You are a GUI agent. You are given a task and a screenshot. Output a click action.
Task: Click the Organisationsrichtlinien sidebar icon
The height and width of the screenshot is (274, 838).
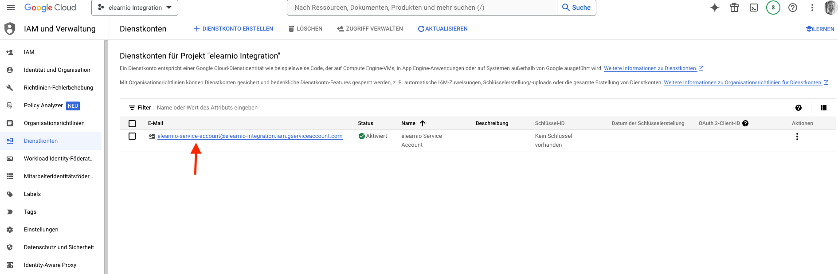pyautogui.click(x=10, y=123)
